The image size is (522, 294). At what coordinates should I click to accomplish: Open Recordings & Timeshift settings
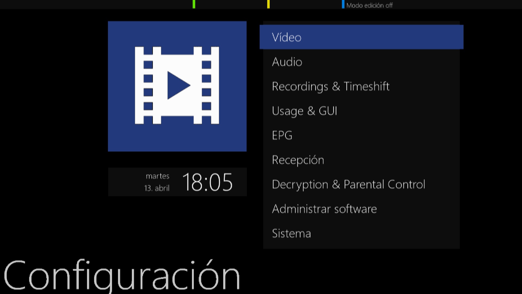click(x=361, y=86)
